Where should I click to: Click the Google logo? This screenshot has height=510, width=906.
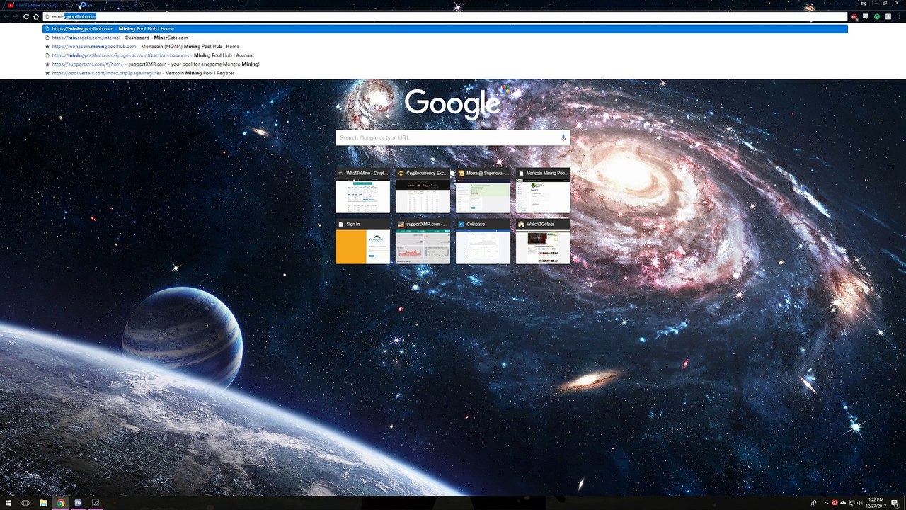tap(453, 104)
